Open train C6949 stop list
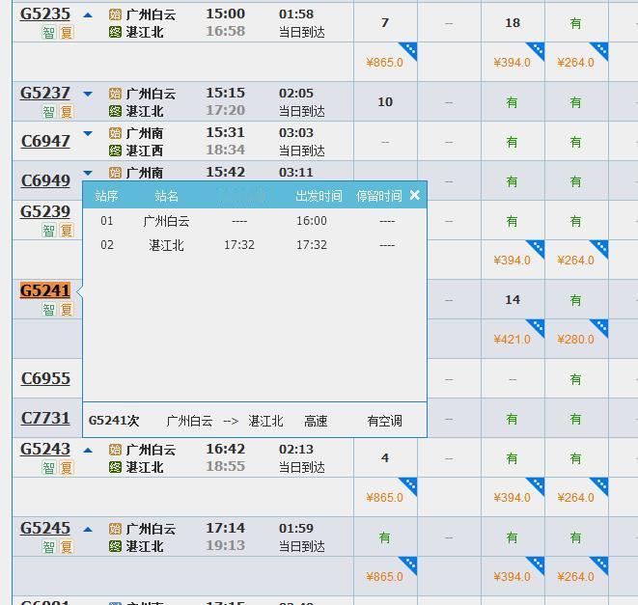The width and height of the screenshot is (638, 605). pos(45,180)
